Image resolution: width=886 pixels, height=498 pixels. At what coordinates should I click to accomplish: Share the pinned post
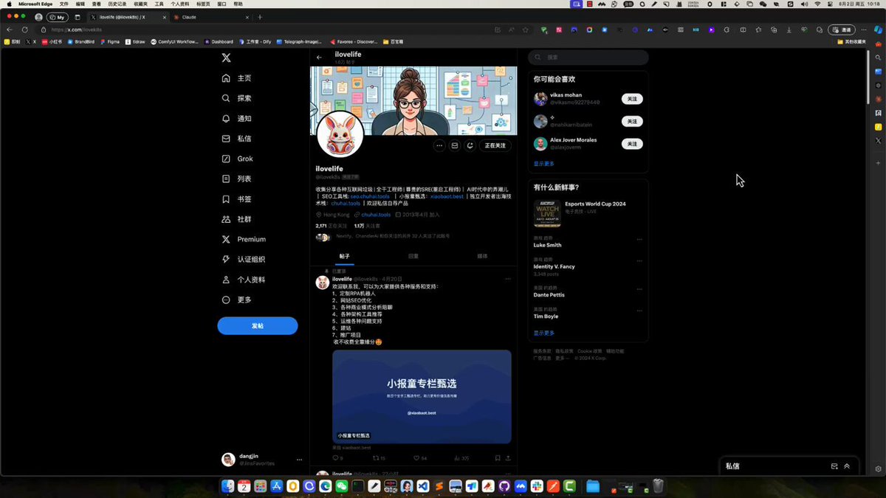(x=509, y=458)
